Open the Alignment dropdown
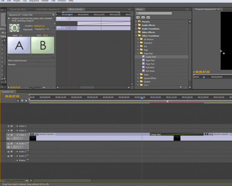232x186 pixels. (x=42, y=30)
